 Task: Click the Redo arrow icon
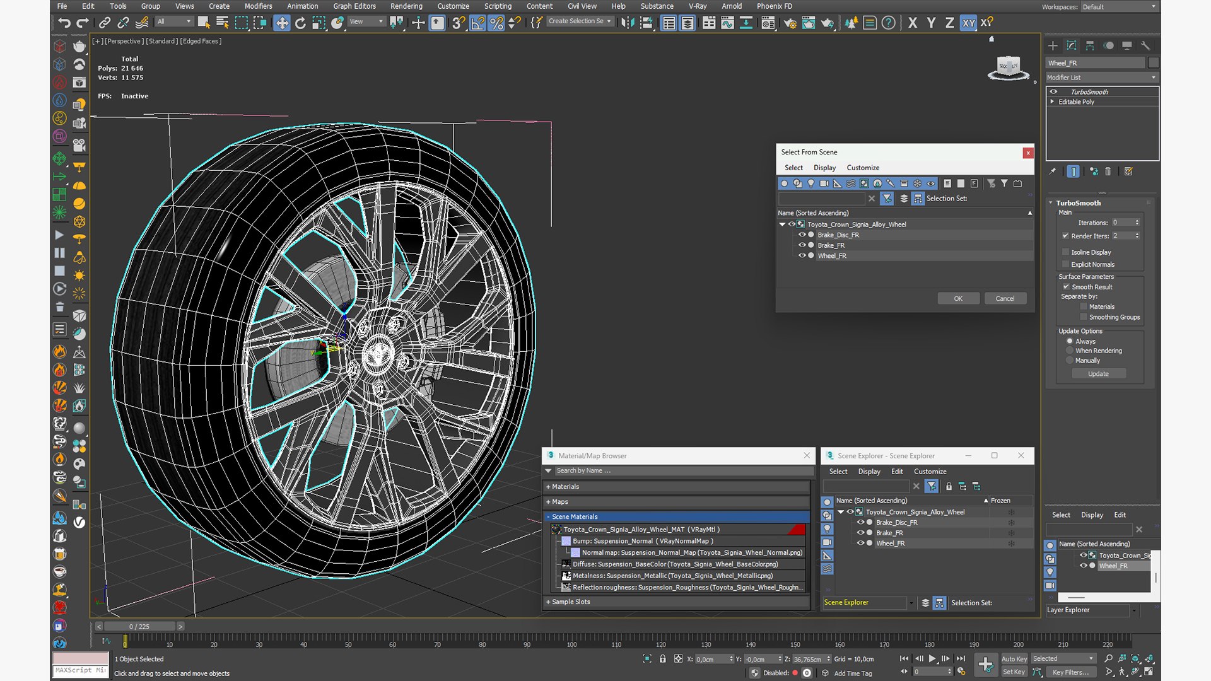click(x=82, y=23)
